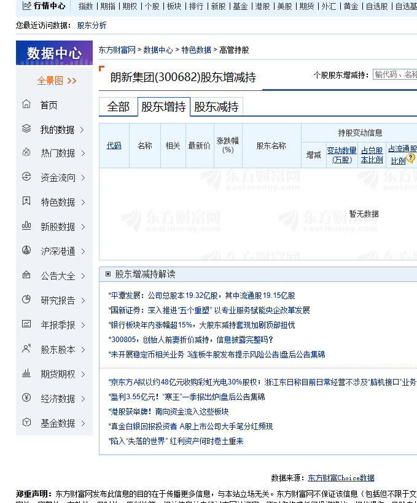Screen dimensions: 417x503
Task: Go to 东方财富网 breadcrumb link
Action: (117, 50)
